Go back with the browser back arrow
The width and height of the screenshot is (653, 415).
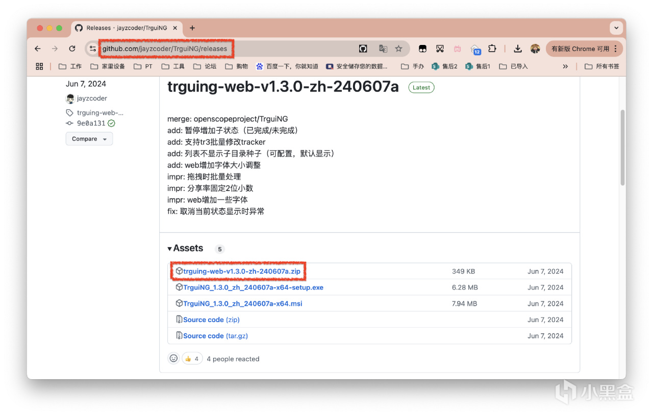tap(38, 48)
